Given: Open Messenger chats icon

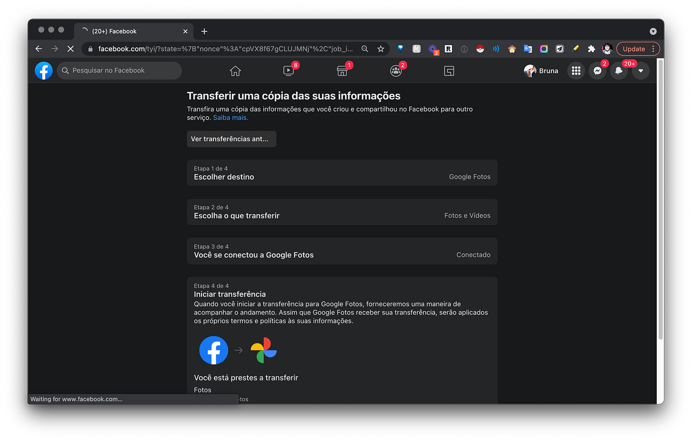Looking at the screenshot, I should point(597,71).
